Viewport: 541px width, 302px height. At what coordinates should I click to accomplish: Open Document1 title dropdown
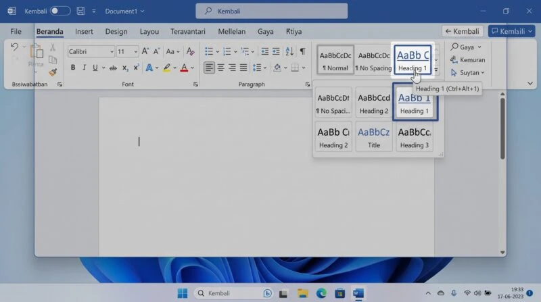124,11
